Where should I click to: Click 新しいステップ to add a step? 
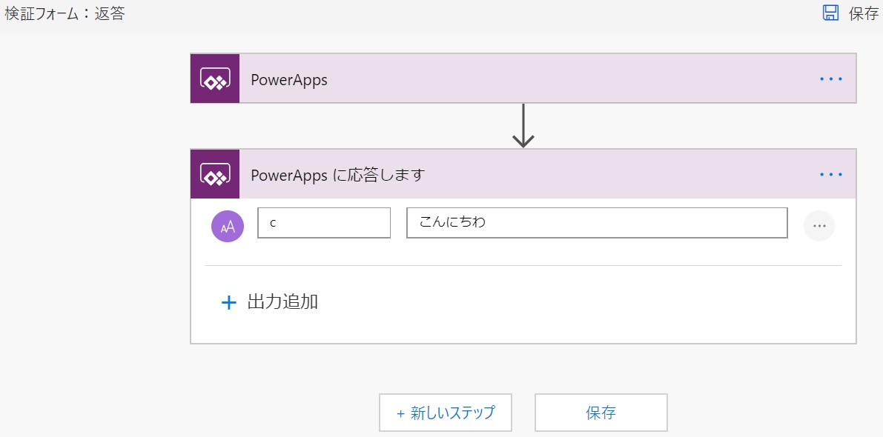[x=445, y=413]
